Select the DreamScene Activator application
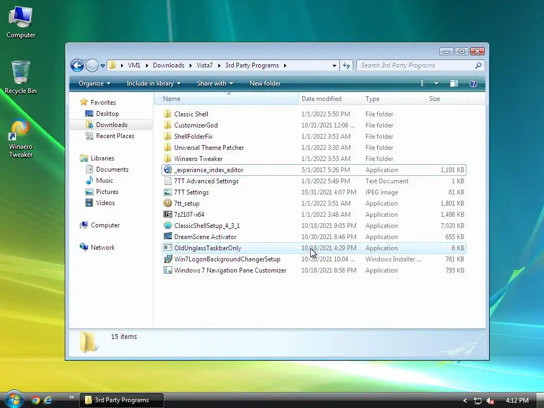Image resolution: width=544 pixels, height=408 pixels. (314, 236)
